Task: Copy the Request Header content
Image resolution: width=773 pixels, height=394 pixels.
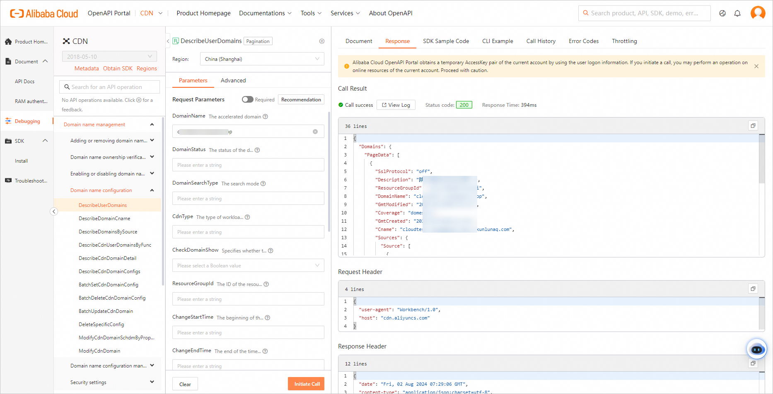Action: (753, 289)
